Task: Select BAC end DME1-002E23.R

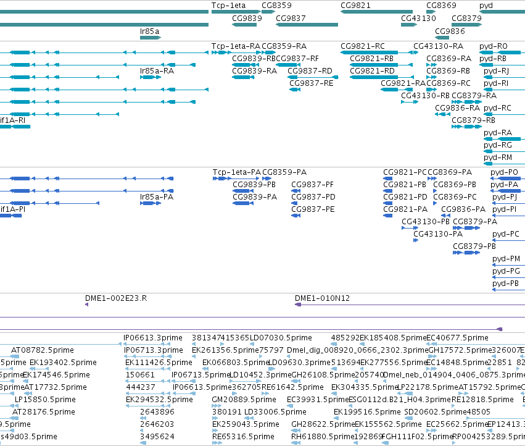Action: (116, 298)
